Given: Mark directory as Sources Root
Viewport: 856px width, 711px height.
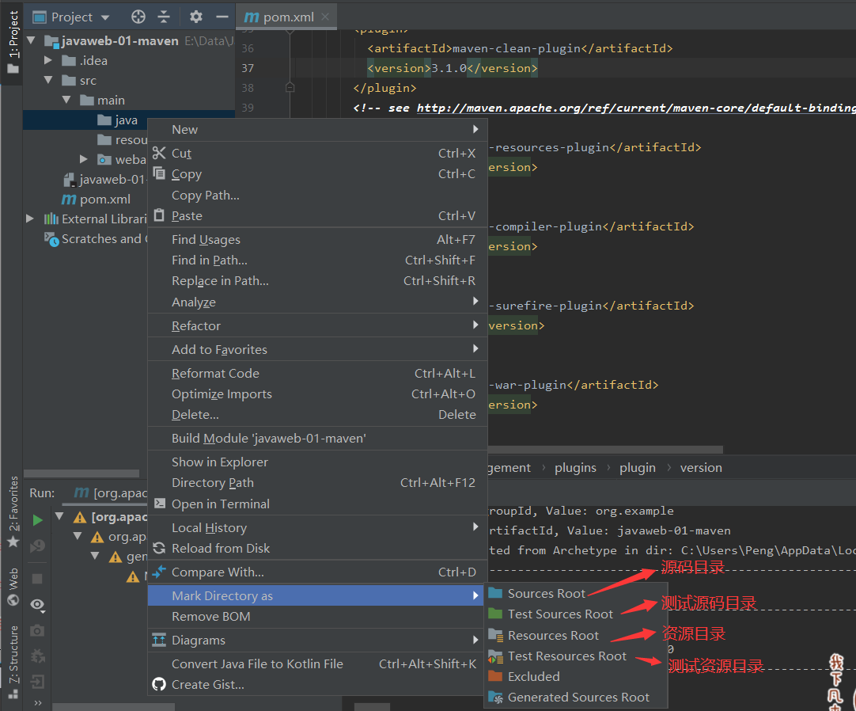Looking at the screenshot, I should [x=575, y=594].
